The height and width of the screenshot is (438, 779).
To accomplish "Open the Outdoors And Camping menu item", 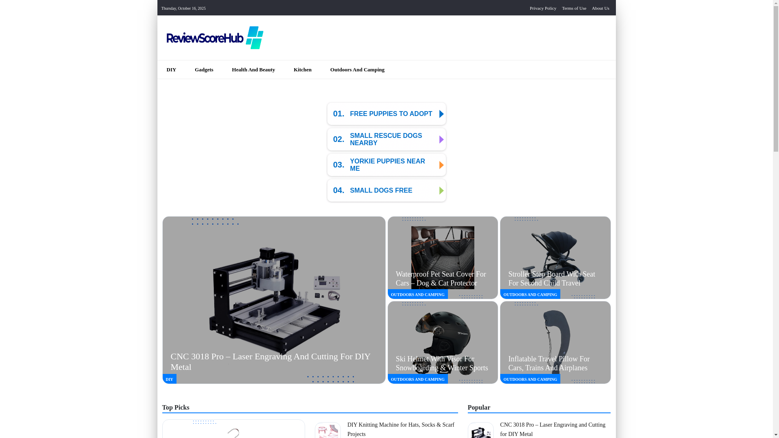I will coord(357,70).
